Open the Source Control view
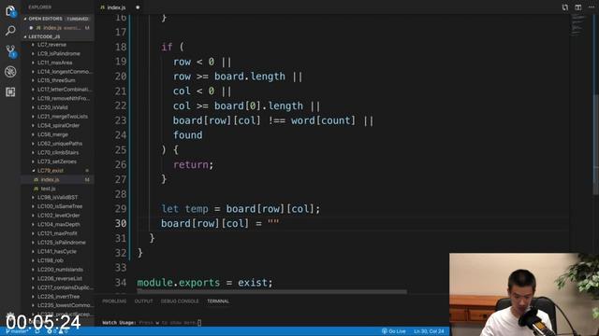 pyautogui.click(x=10, y=51)
